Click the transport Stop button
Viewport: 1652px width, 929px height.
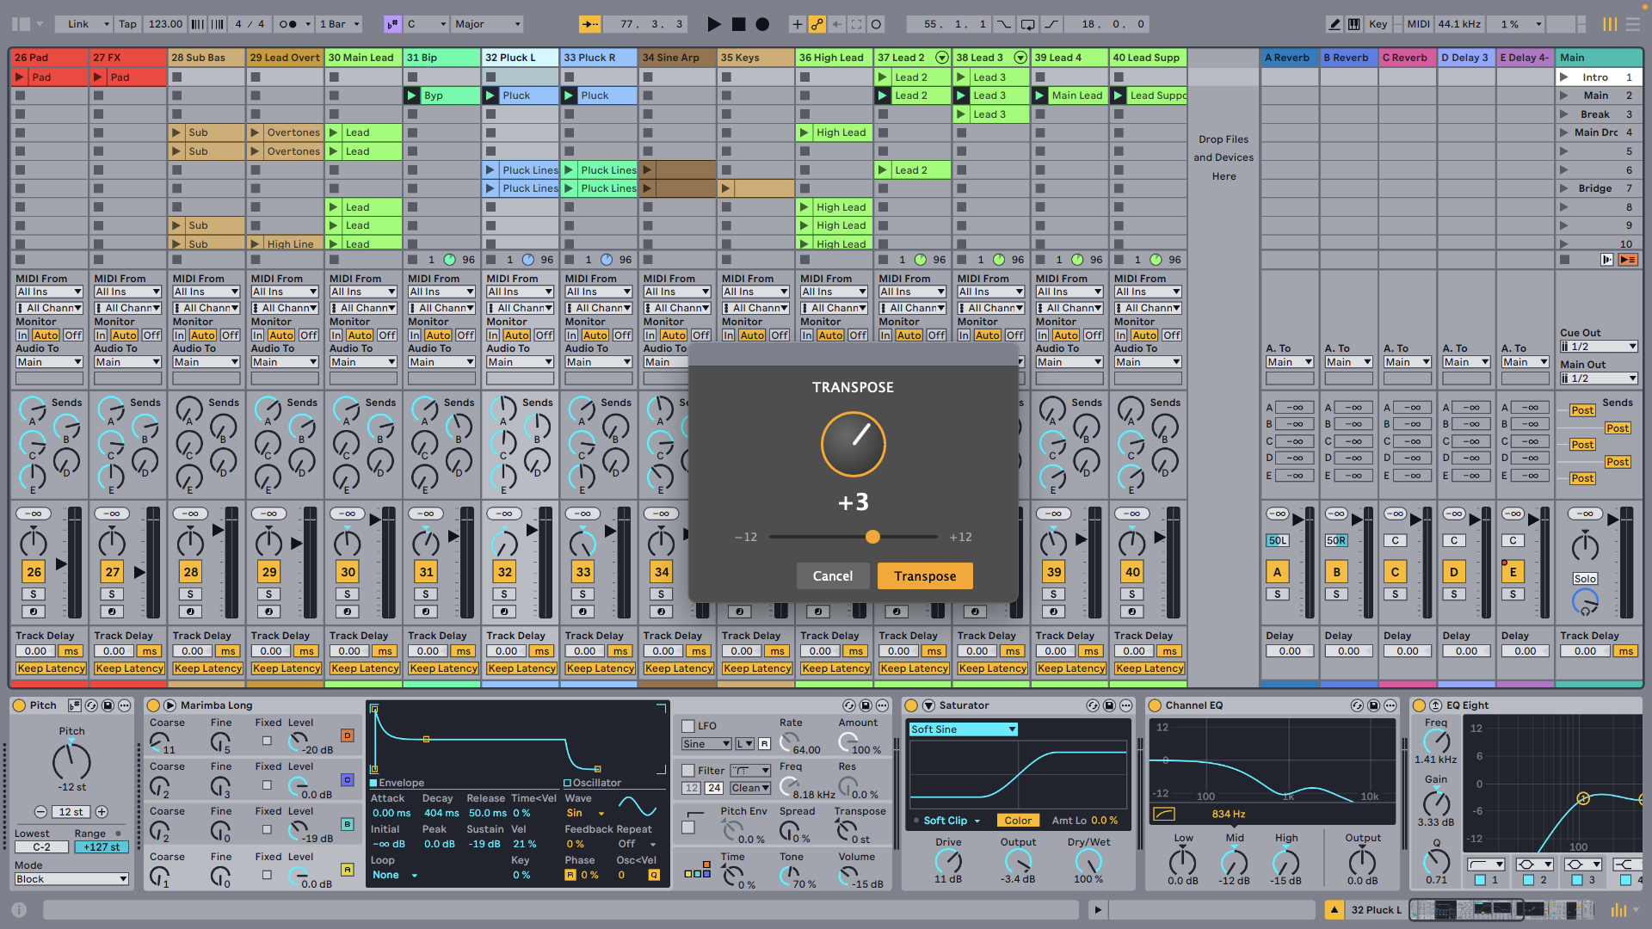(738, 24)
